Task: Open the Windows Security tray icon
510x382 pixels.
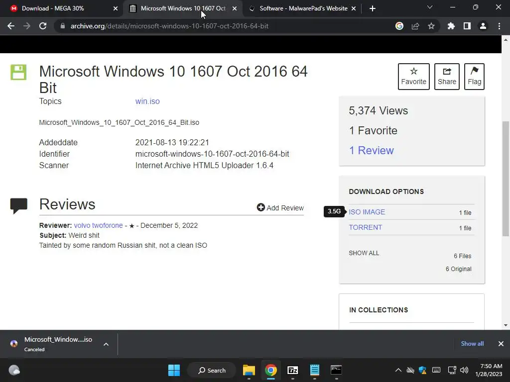Action: 422,370
